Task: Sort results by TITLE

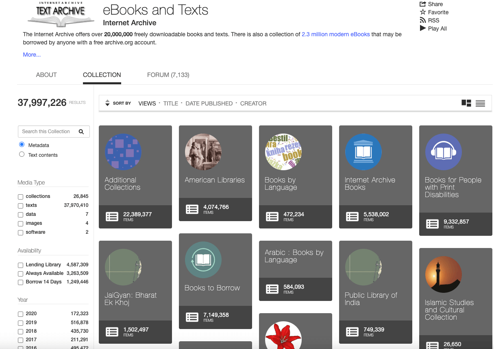Action: tap(171, 103)
